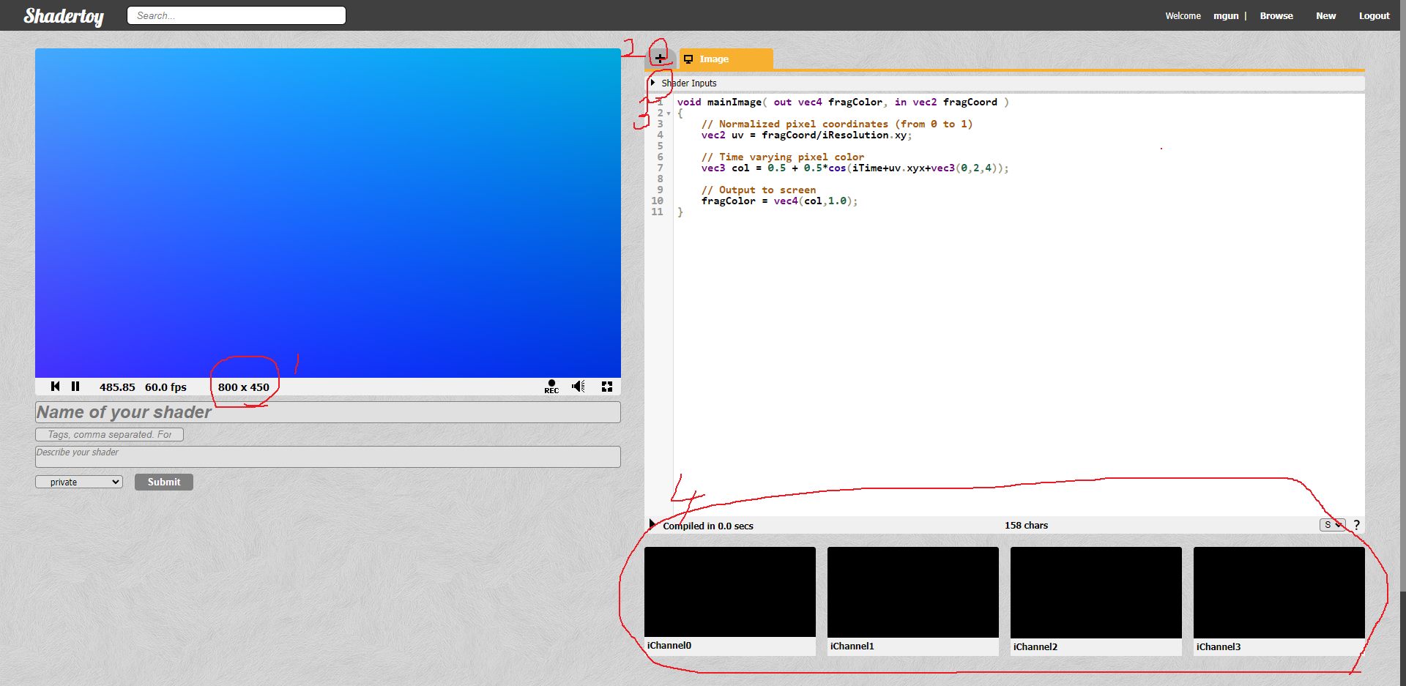The image size is (1406, 686).
Task: Place cursor on 'void mainImage' code line
Action: coord(843,102)
